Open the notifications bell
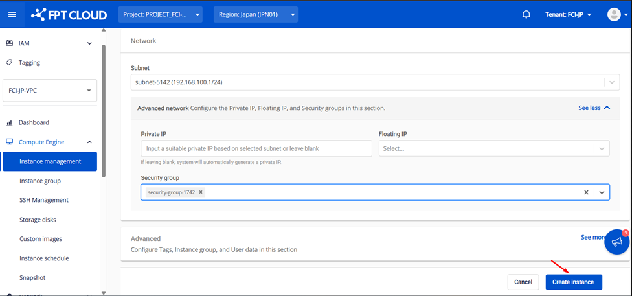 coord(526,15)
